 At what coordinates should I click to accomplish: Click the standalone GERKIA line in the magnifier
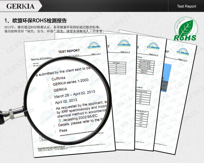click(60, 90)
